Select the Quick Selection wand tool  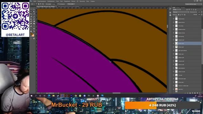coord(34,12)
